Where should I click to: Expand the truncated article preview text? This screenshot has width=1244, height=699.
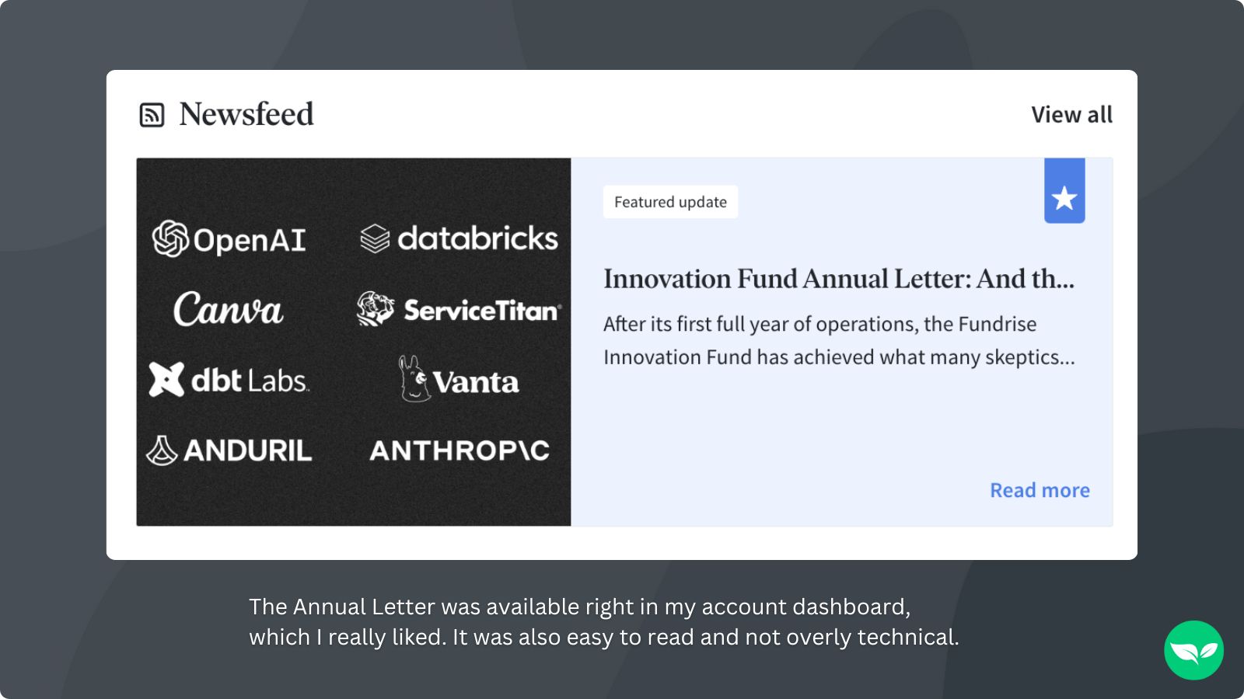click(x=839, y=341)
